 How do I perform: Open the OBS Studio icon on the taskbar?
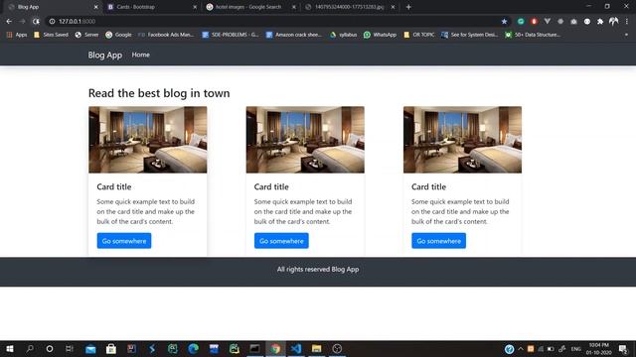[337, 348]
